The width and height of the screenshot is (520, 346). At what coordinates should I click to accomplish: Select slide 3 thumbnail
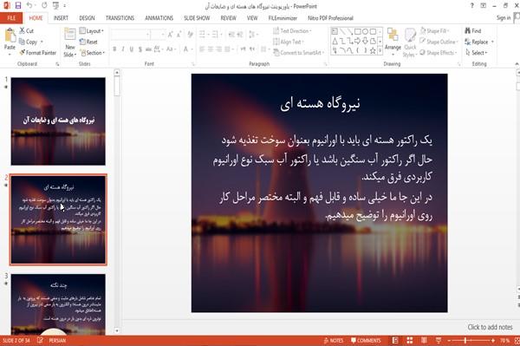(x=58, y=304)
